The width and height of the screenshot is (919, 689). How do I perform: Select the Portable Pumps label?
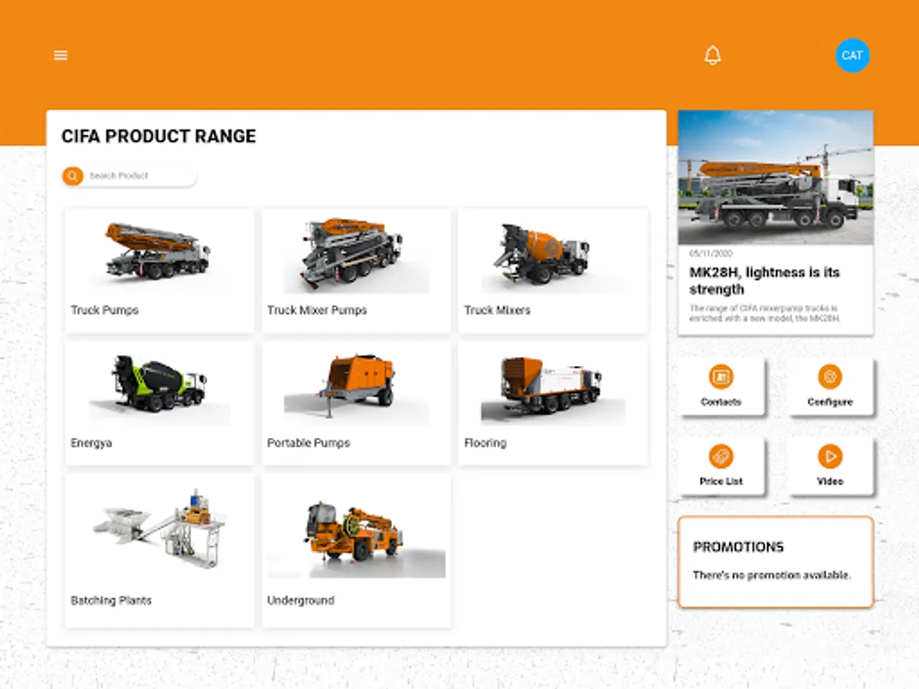click(x=309, y=443)
